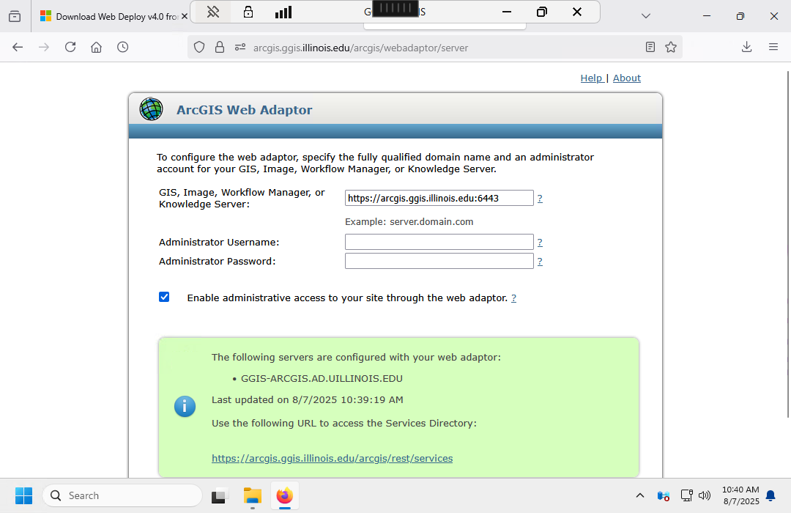The image size is (791, 513).
Task: Open the Firefox hamburger application menu
Action: pos(773,47)
